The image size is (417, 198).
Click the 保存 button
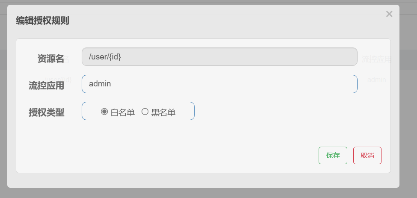pos(333,156)
